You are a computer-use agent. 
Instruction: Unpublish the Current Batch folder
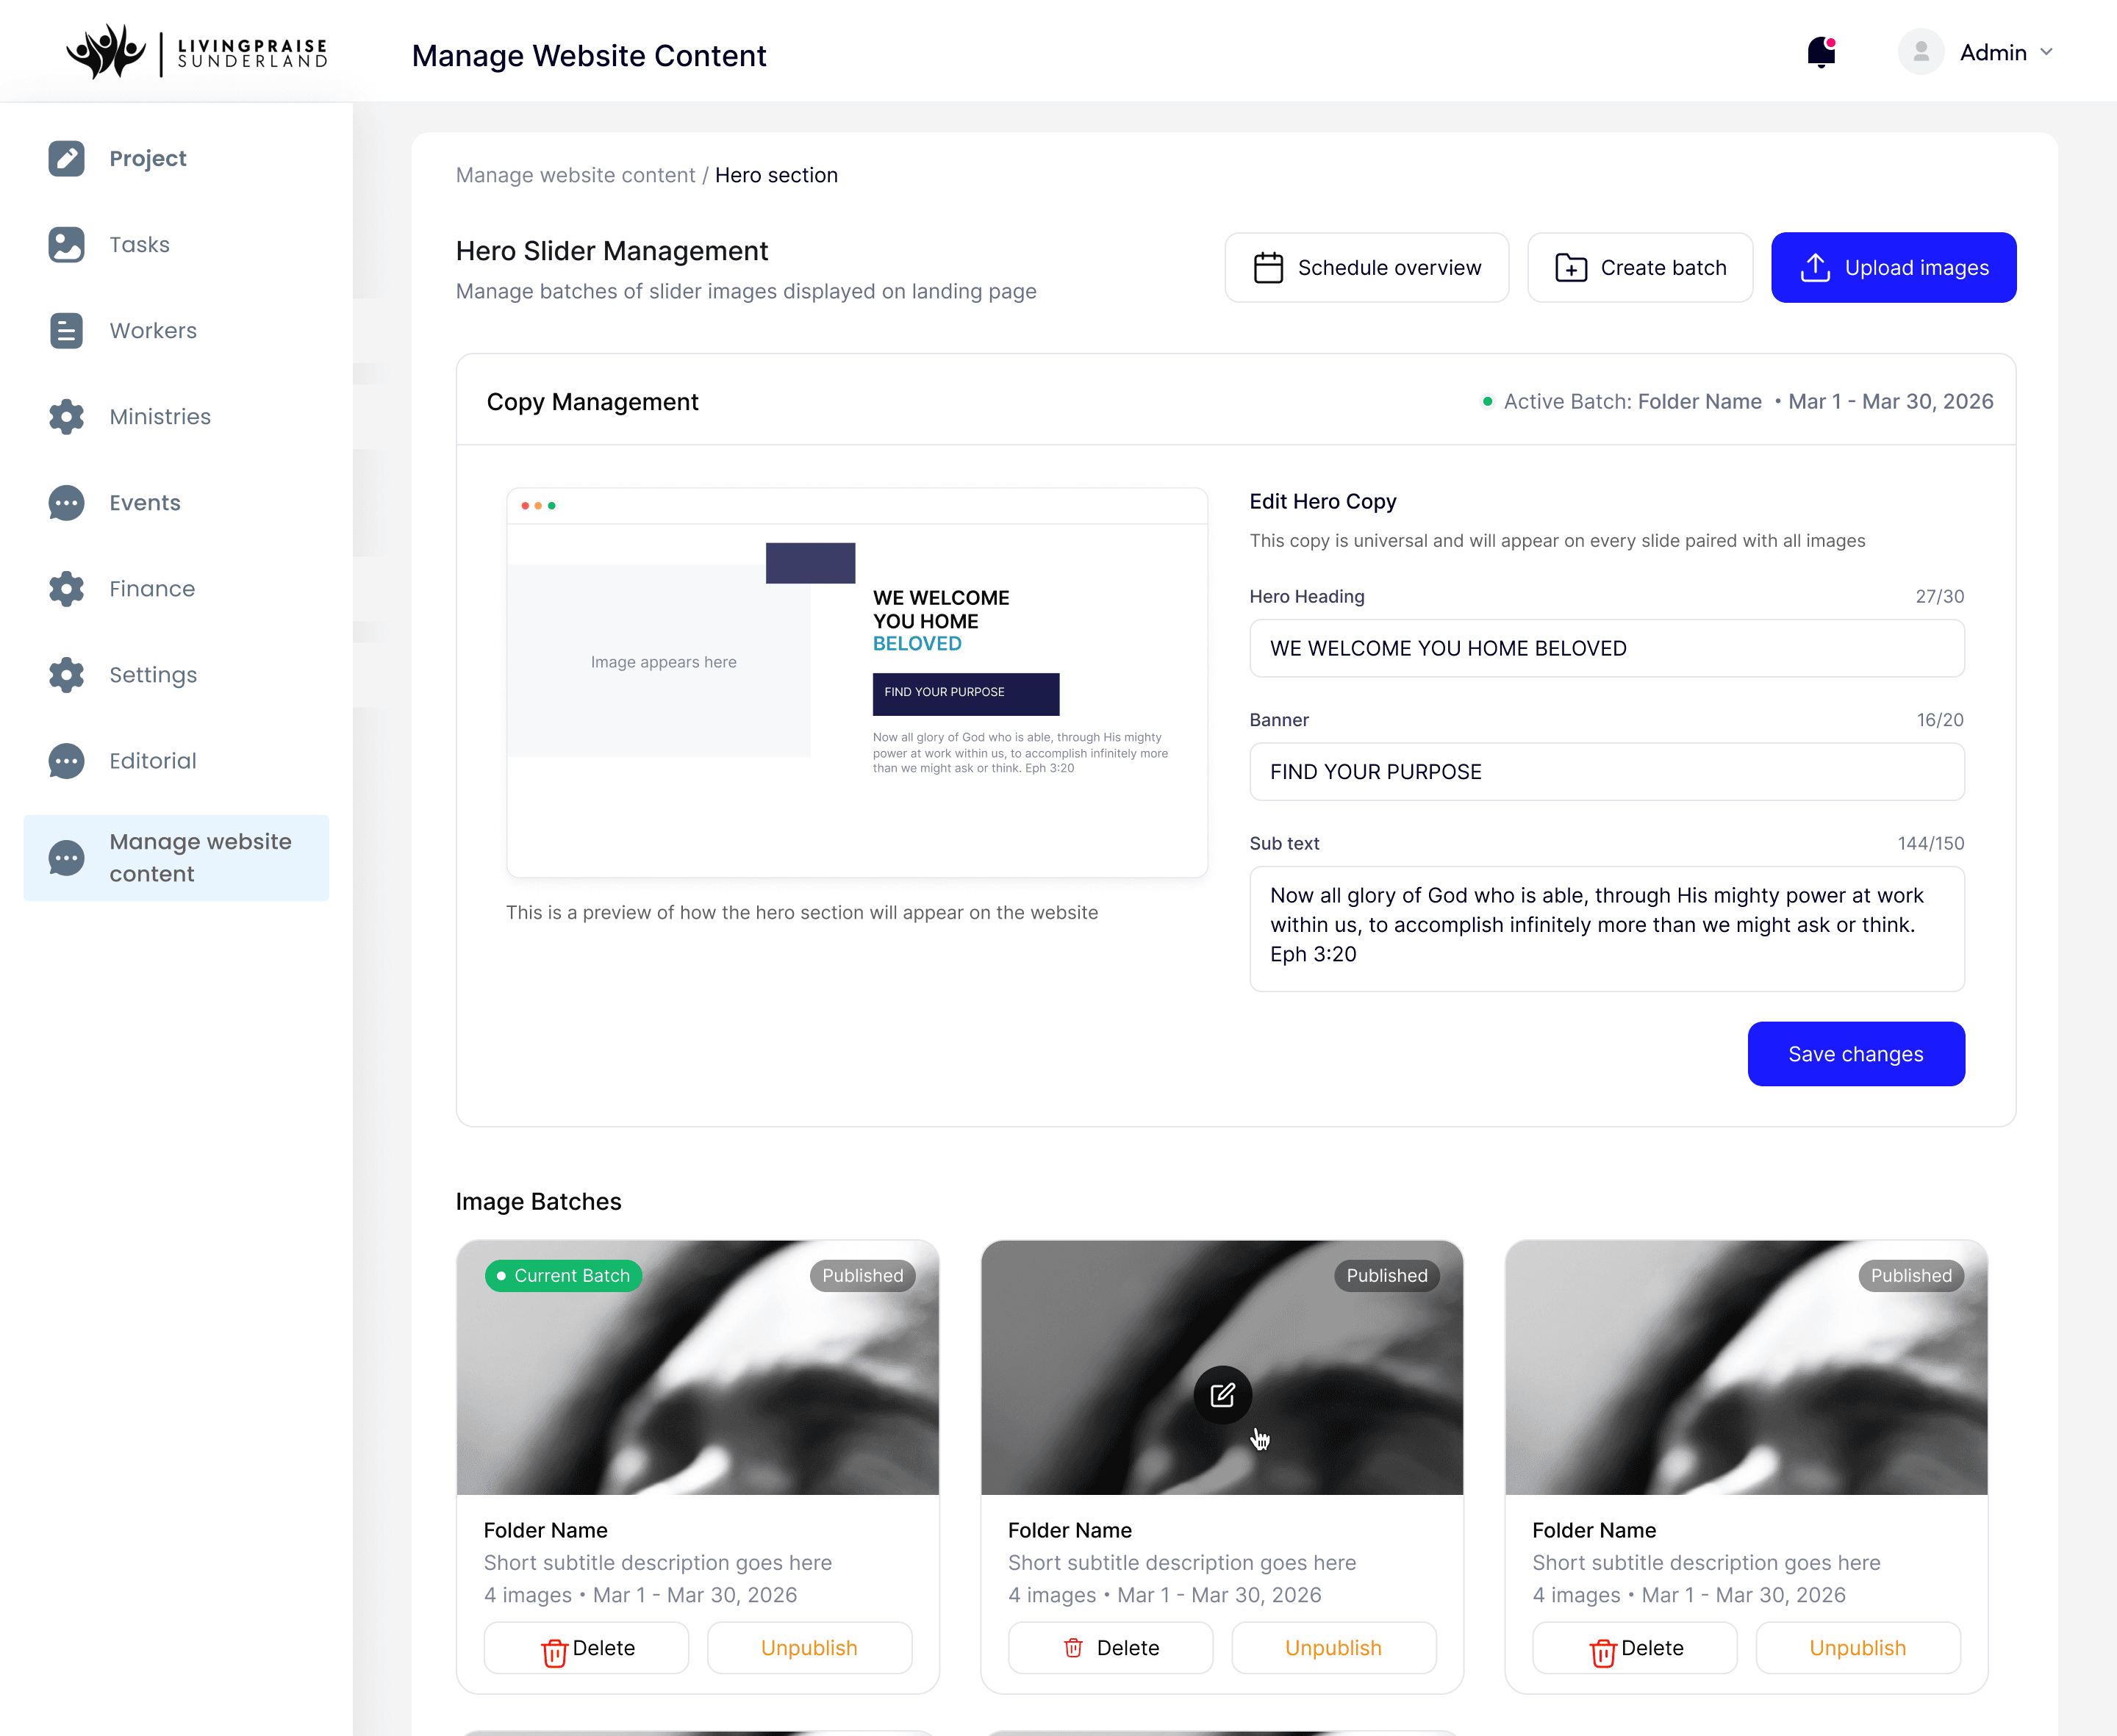click(x=808, y=1647)
